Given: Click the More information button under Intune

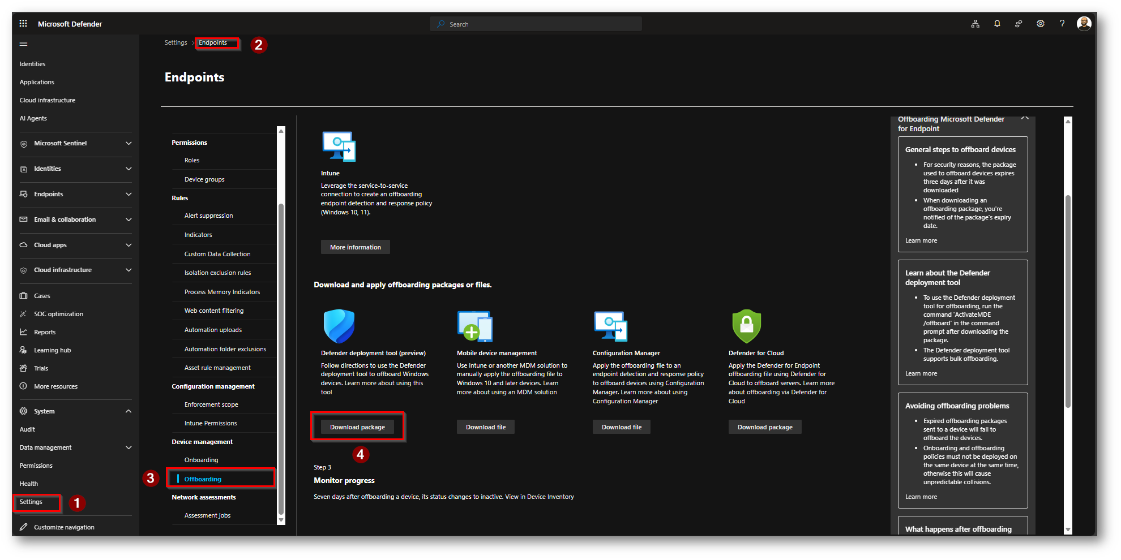Looking at the screenshot, I should [356, 247].
